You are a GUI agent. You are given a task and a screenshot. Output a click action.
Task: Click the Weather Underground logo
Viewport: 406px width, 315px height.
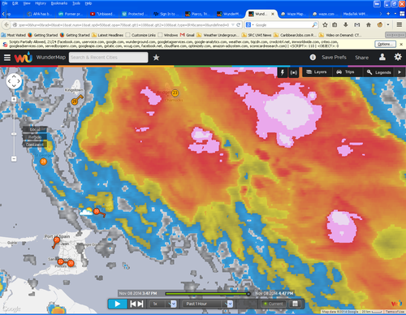tap(24, 57)
